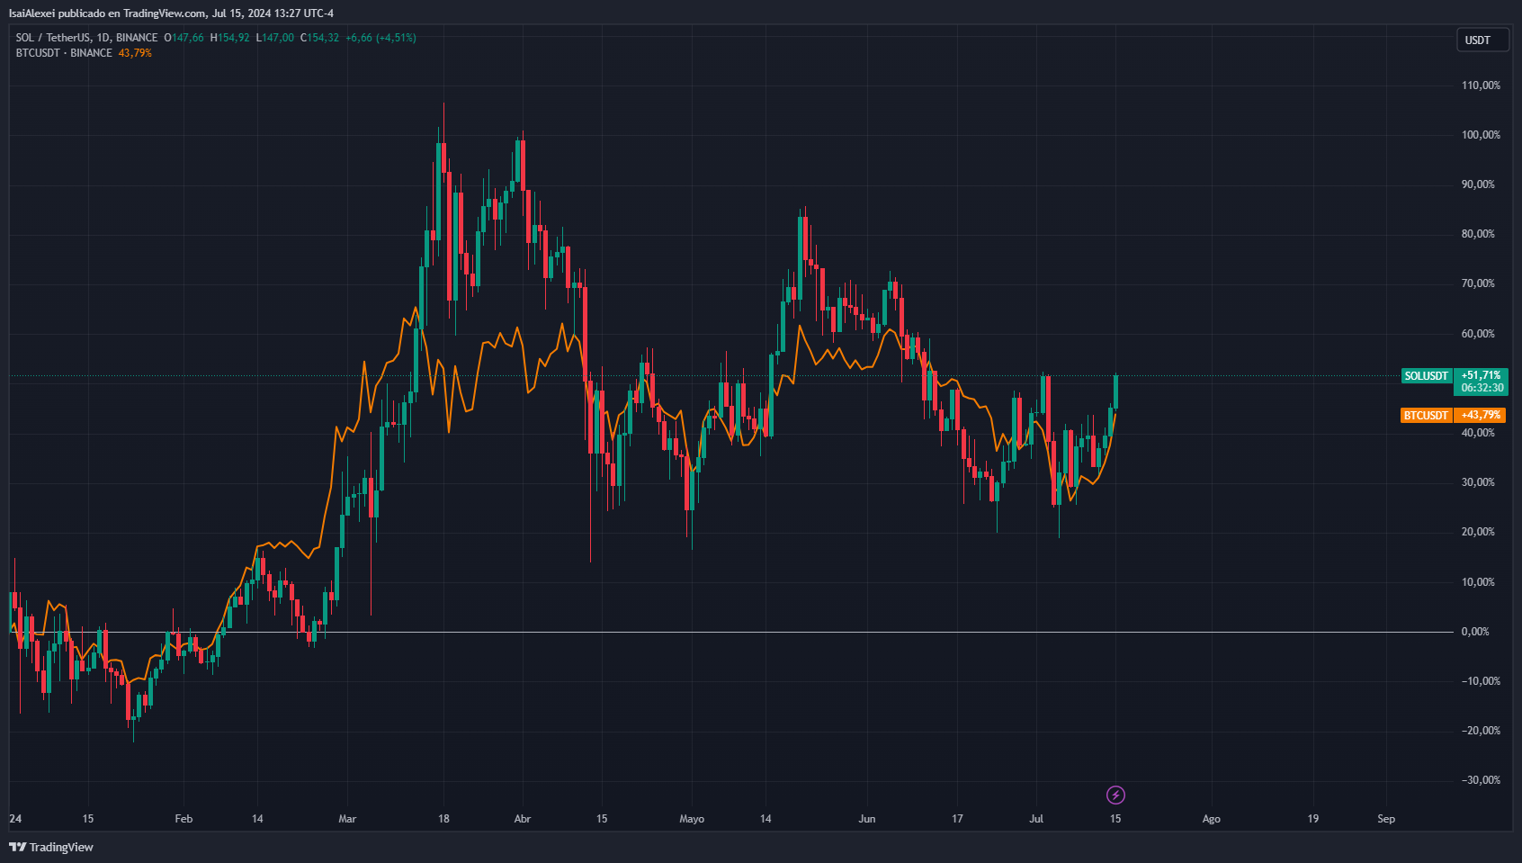Viewport: 1522px width, 863px height.
Task: Click the Sep label on time axis
Action: click(1386, 819)
